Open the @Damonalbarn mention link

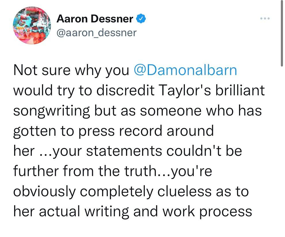(185, 70)
